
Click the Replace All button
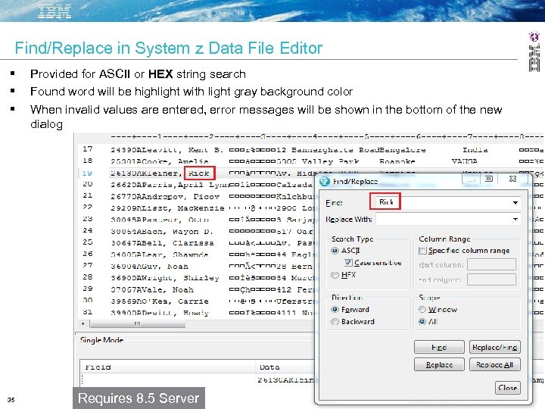pos(494,364)
